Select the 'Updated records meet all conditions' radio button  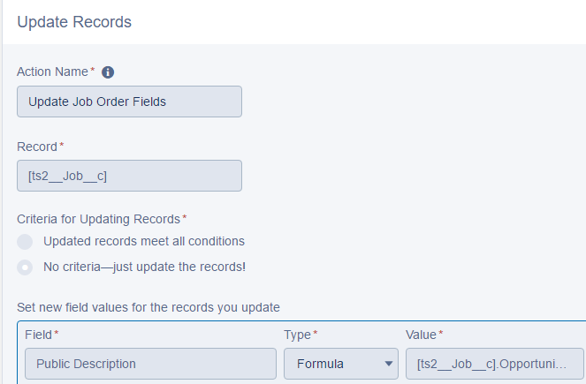pyautogui.click(x=26, y=241)
